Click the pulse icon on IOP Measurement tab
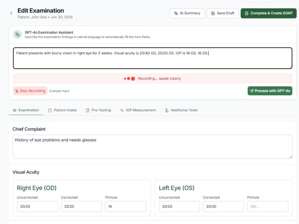 (122, 110)
